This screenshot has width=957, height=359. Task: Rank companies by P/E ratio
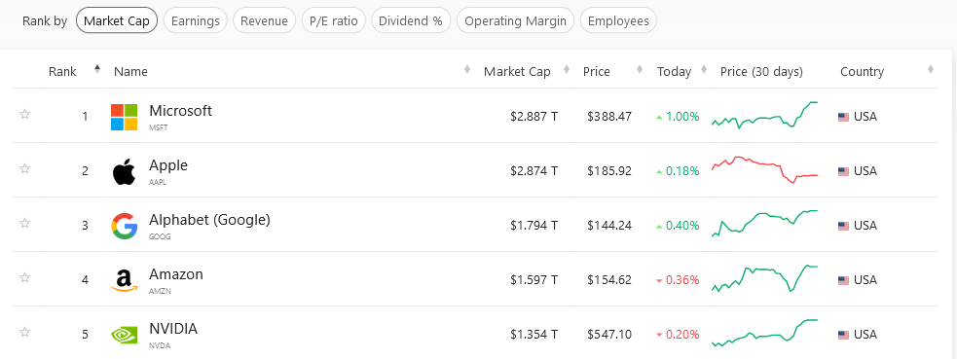point(334,20)
